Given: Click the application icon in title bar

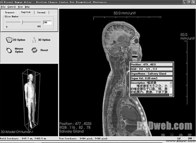Looking at the screenshot, I should [2, 2].
